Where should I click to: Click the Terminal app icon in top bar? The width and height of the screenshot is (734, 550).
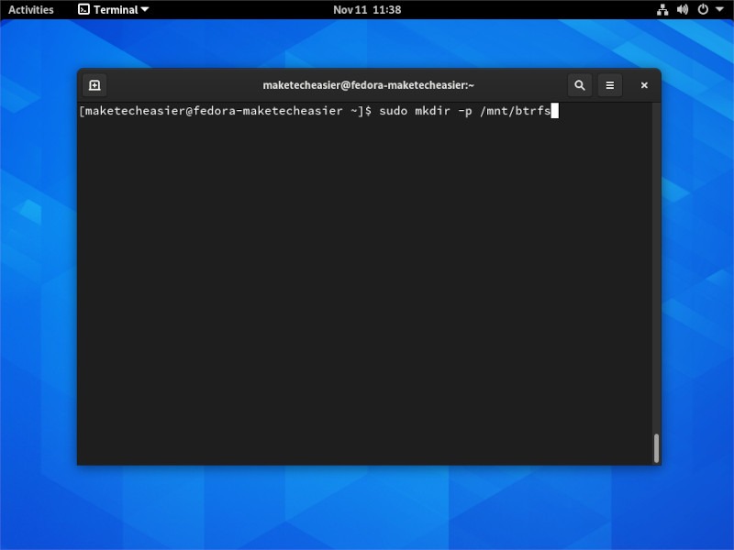click(85, 9)
